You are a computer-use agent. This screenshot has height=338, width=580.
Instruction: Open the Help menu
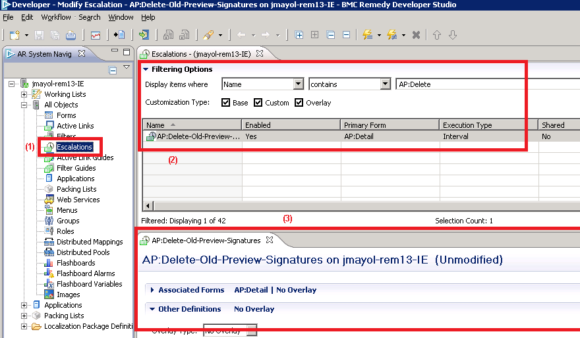(x=148, y=17)
